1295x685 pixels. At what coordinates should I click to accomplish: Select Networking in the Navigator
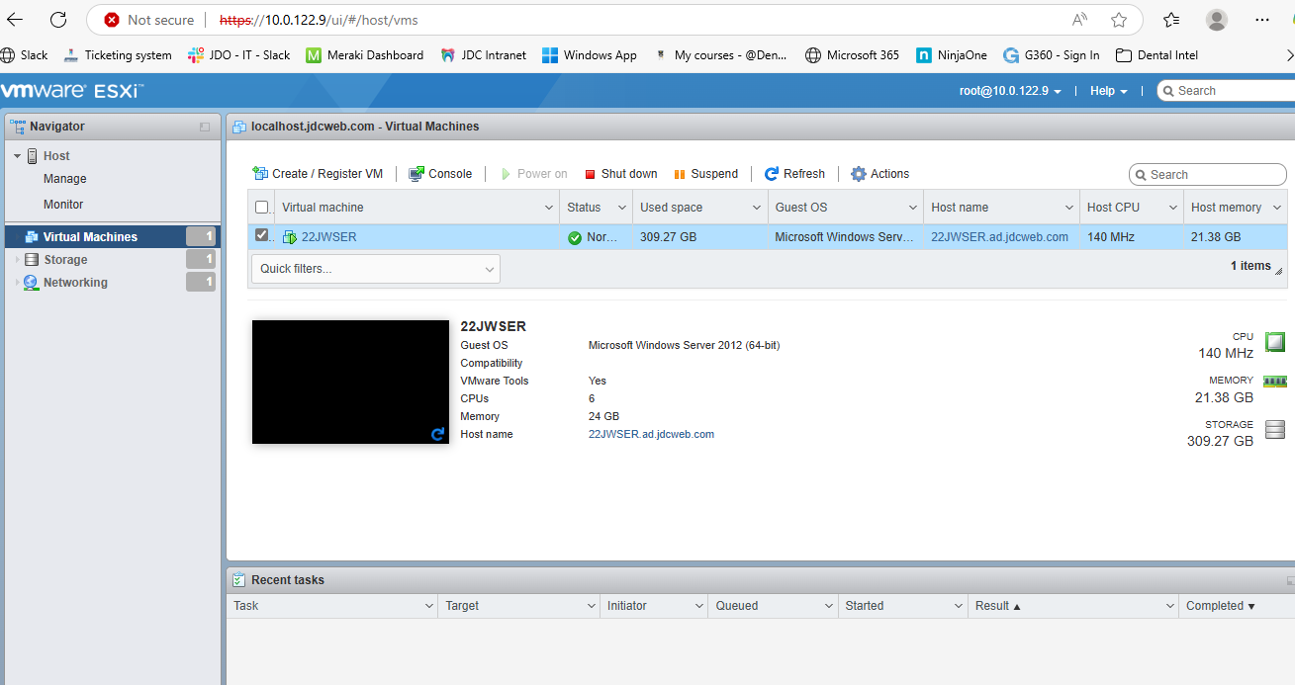75,283
